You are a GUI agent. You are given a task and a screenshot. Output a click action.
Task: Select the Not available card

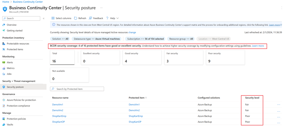tap(70, 75)
